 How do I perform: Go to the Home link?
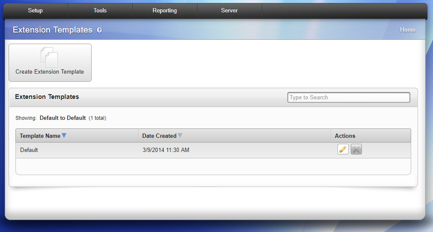pos(408,30)
